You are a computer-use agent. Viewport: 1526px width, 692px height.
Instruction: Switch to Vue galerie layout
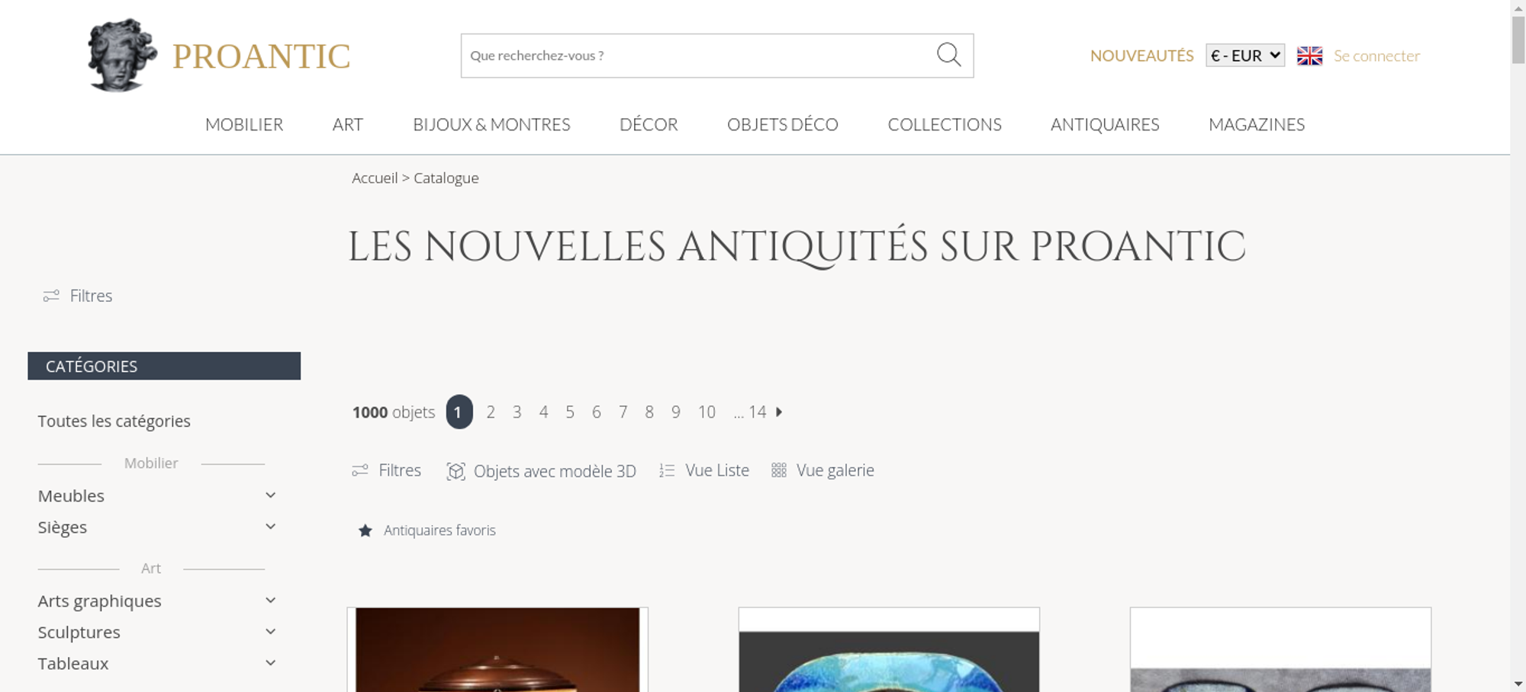point(823,470)
